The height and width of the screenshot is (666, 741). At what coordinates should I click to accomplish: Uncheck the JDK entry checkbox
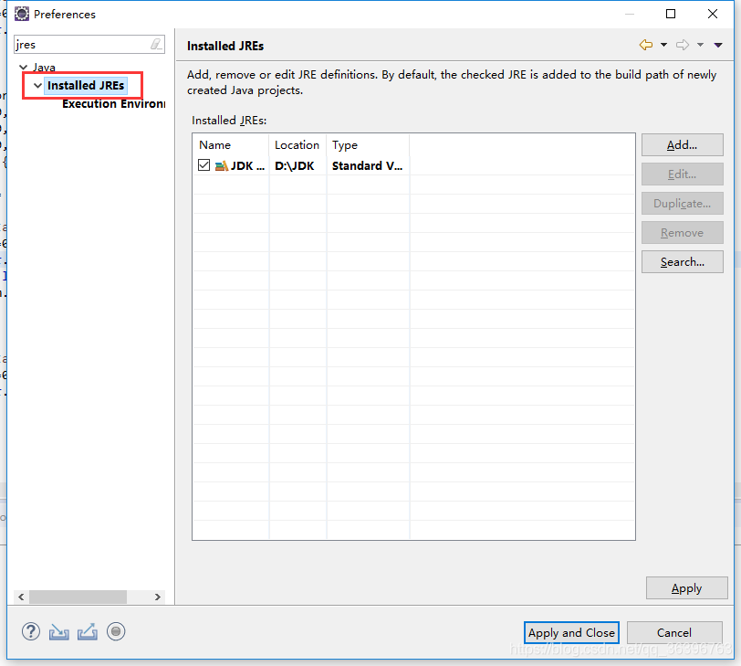pos(204,165)
